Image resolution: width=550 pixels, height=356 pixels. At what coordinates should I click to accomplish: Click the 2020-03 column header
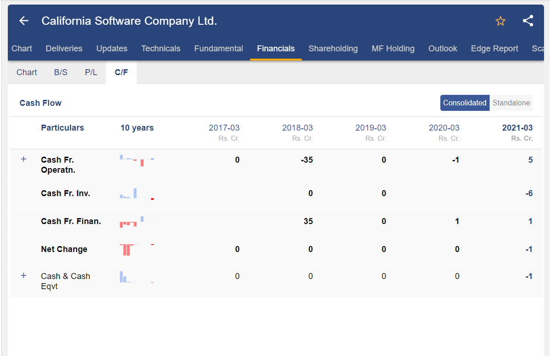coord(444,128)
